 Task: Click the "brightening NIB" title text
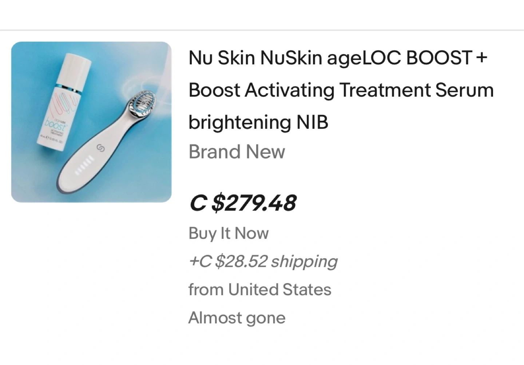tap(258, 122)
